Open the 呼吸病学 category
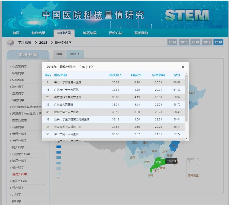The height and width of the screenshot is (205, 229). [18, 73]
